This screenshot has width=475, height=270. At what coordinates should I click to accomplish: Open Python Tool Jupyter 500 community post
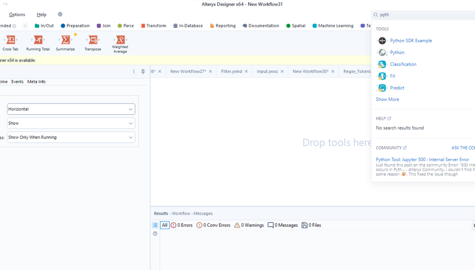(x=422, y=160)
